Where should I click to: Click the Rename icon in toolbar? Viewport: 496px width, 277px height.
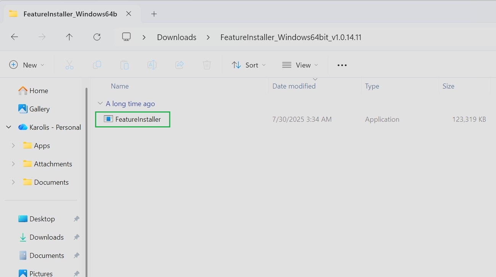pyautogui.click(x=152, y=65)
